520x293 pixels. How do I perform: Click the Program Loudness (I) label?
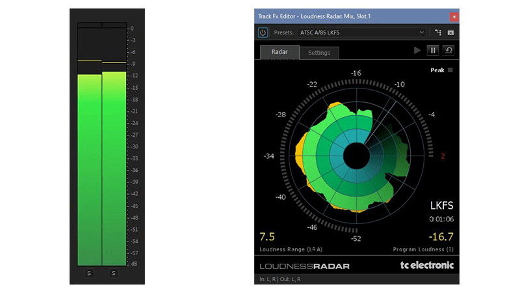click(x=423, y=249)
